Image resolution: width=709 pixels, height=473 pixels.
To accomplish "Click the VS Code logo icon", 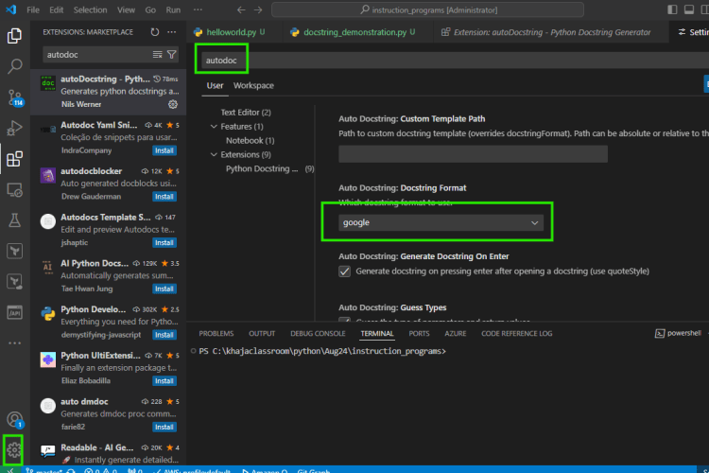I will [10, 9].
